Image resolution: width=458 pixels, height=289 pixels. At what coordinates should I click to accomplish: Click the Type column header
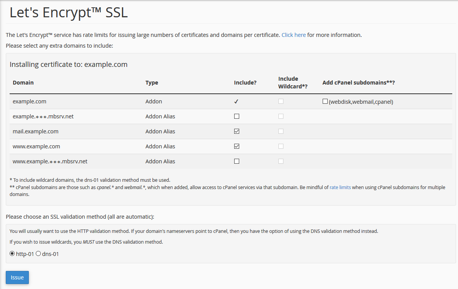(x=152, y=83)
